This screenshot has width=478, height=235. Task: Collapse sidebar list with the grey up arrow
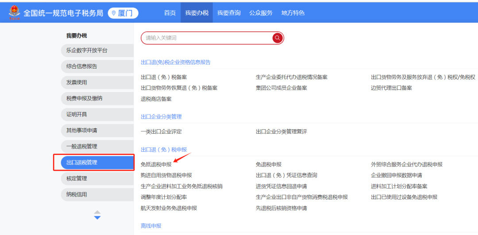(97, 212)
